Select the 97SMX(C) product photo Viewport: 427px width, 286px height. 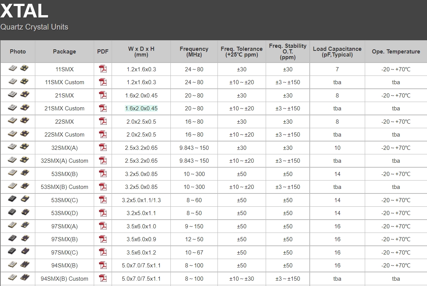pos(18,252)
